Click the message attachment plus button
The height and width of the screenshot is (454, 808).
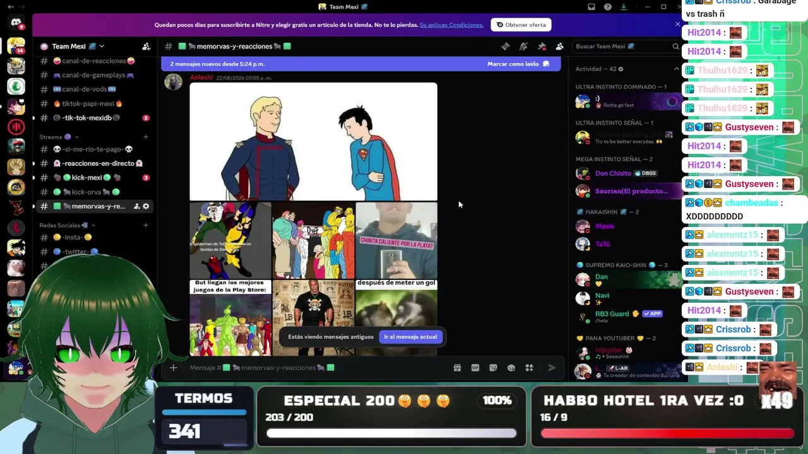pyautogui.click(x=173, y=368)
